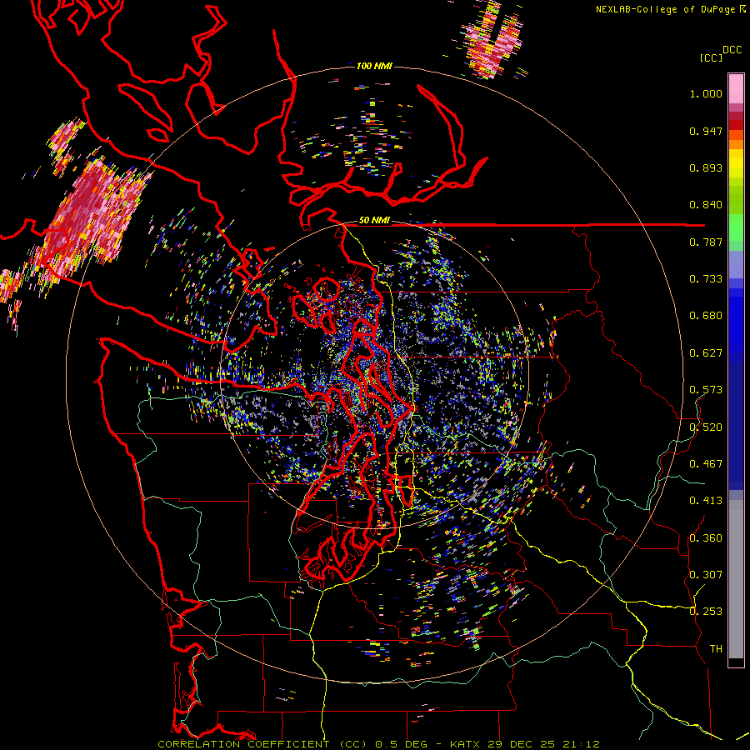Click the 0.413 legend value

[x=706, y=501]
